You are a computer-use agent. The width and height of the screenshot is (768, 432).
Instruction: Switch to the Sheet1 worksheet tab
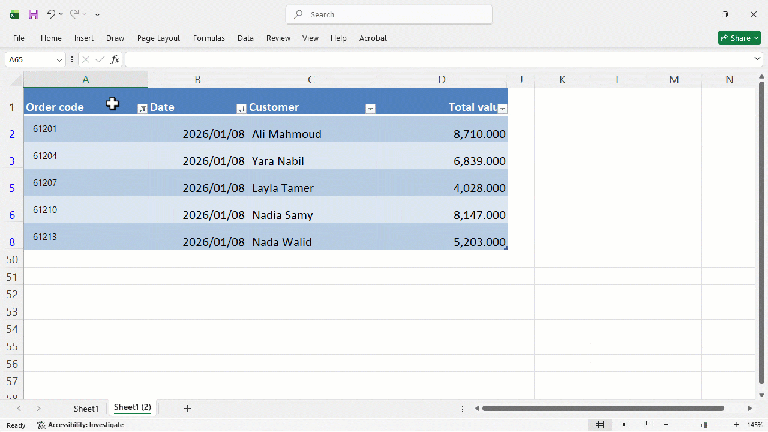86,409
